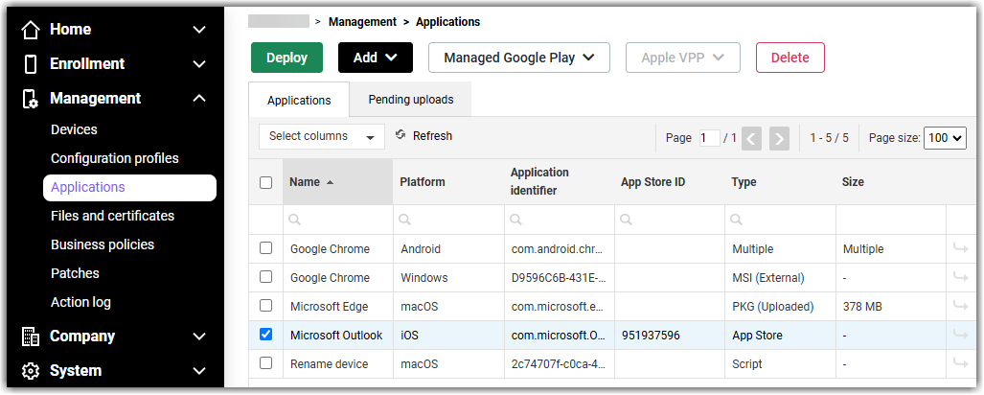Toggle the select-all checkbox in table header
This screenshot has height=395, width=984.
[266, 183]
